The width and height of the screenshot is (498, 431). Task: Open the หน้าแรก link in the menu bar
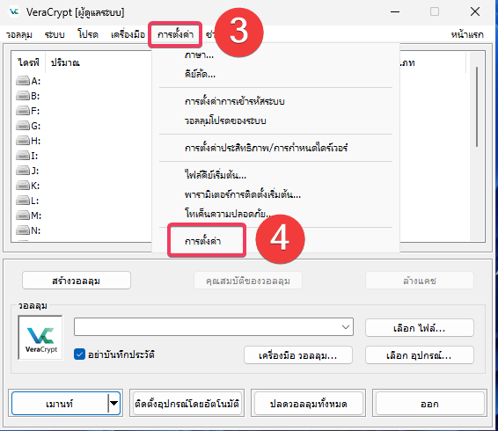click(x=467, y=34)
